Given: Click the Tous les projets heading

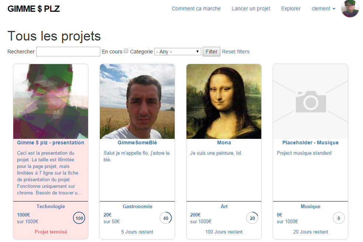Looking at the screenshot, I should click(54, 36).
